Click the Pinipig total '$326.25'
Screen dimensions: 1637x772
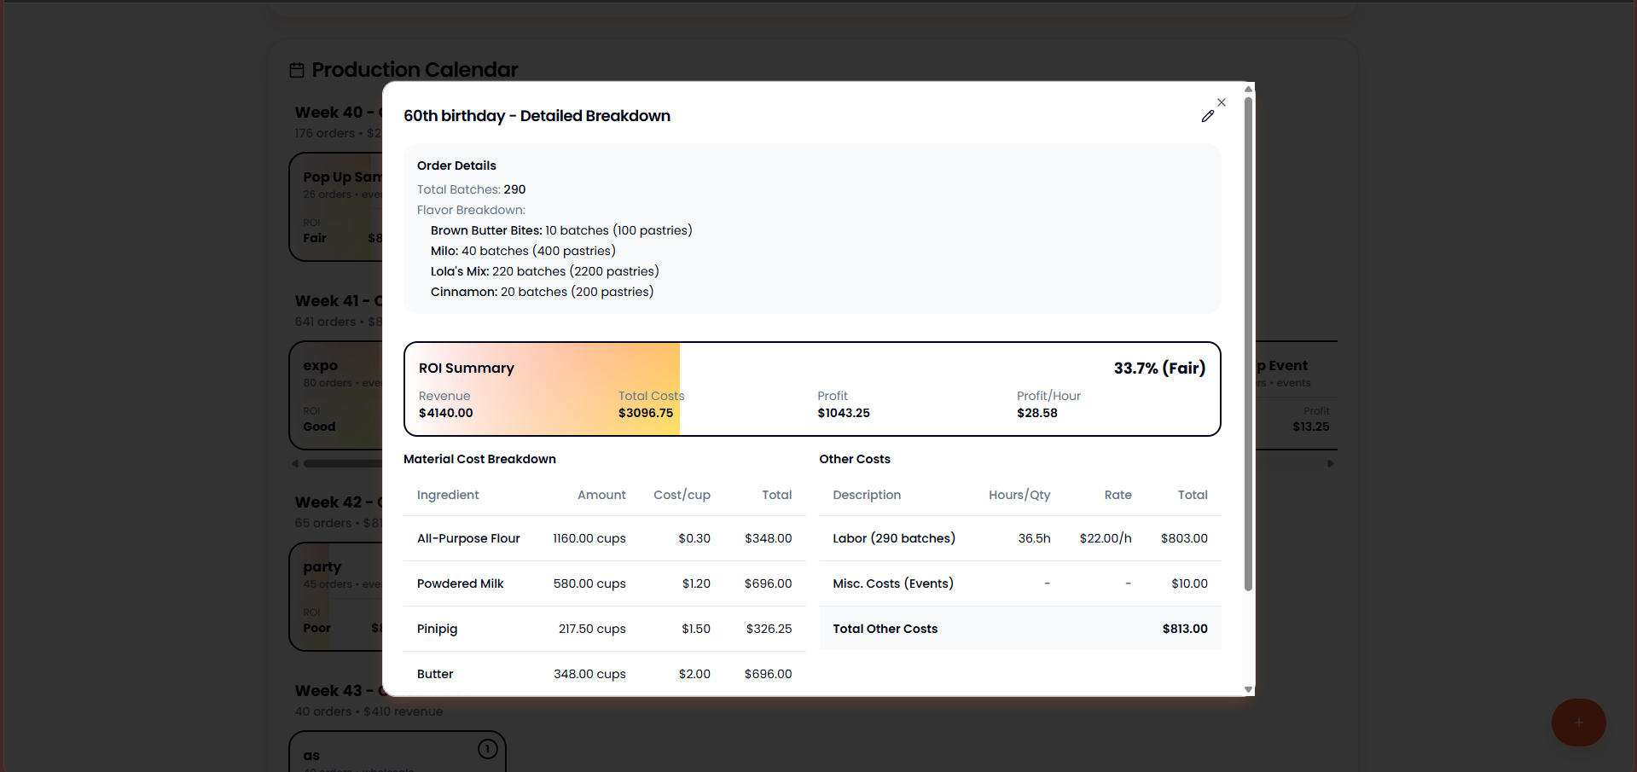(x=769, y=629)
